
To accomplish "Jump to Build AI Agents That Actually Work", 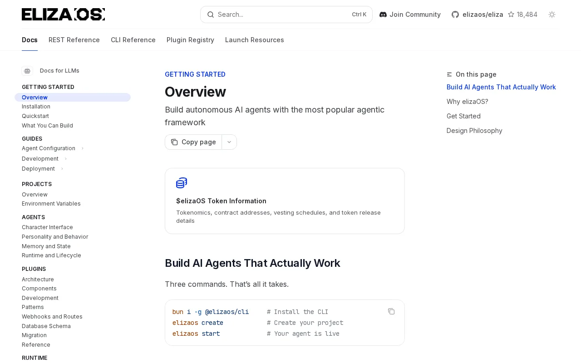I will tap(501, 87).
